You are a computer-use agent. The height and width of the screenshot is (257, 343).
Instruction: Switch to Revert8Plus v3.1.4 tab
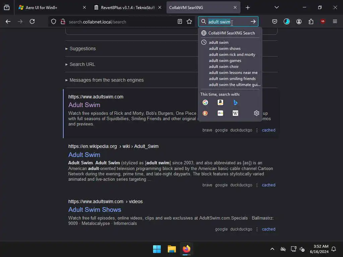[x=128, y=7]
